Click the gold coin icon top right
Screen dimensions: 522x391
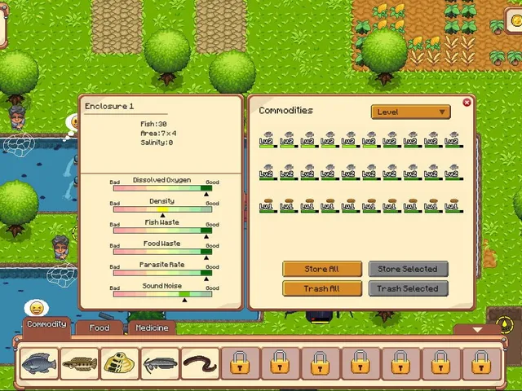[516, 20]
